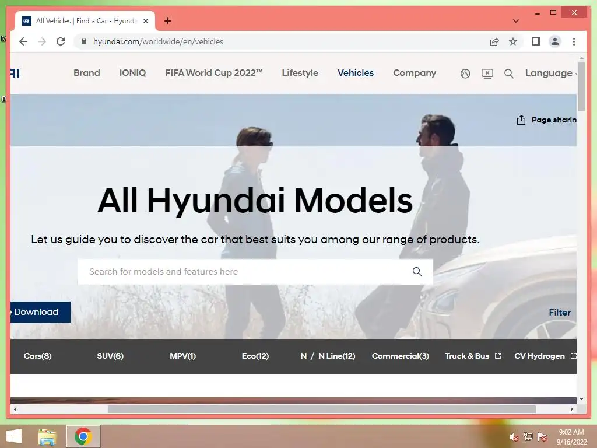Viewport: 597px width, 448px height.
Task: Open the globe worldwide icon in header
Action: coord(465,73)
